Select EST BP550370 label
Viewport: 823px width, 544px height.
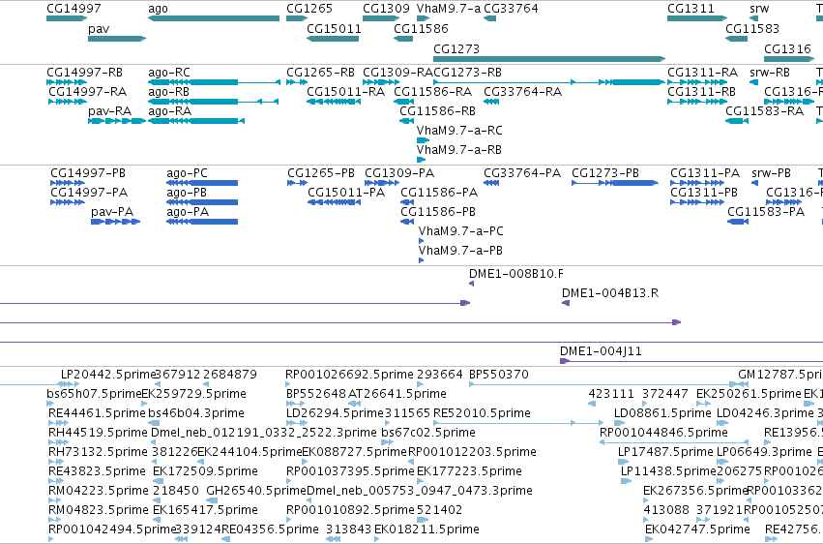[x=499, y=375]
